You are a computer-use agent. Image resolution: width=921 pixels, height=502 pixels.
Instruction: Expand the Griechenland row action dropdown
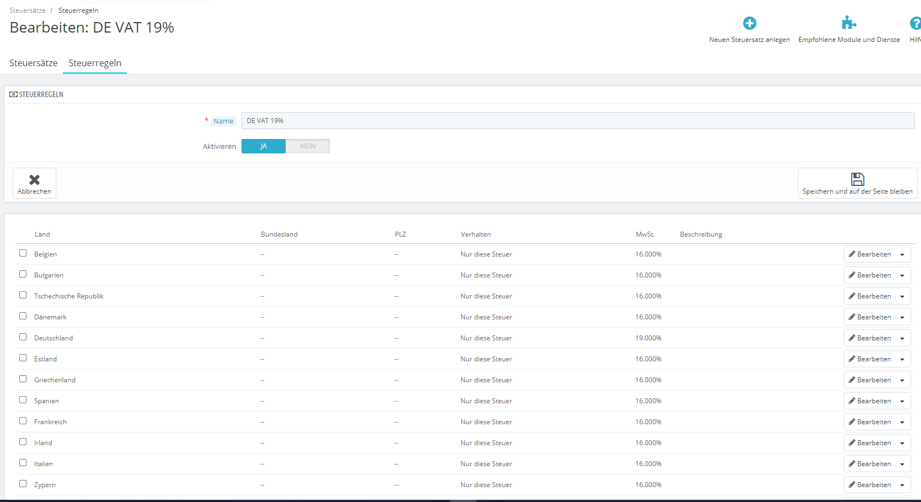902,380
